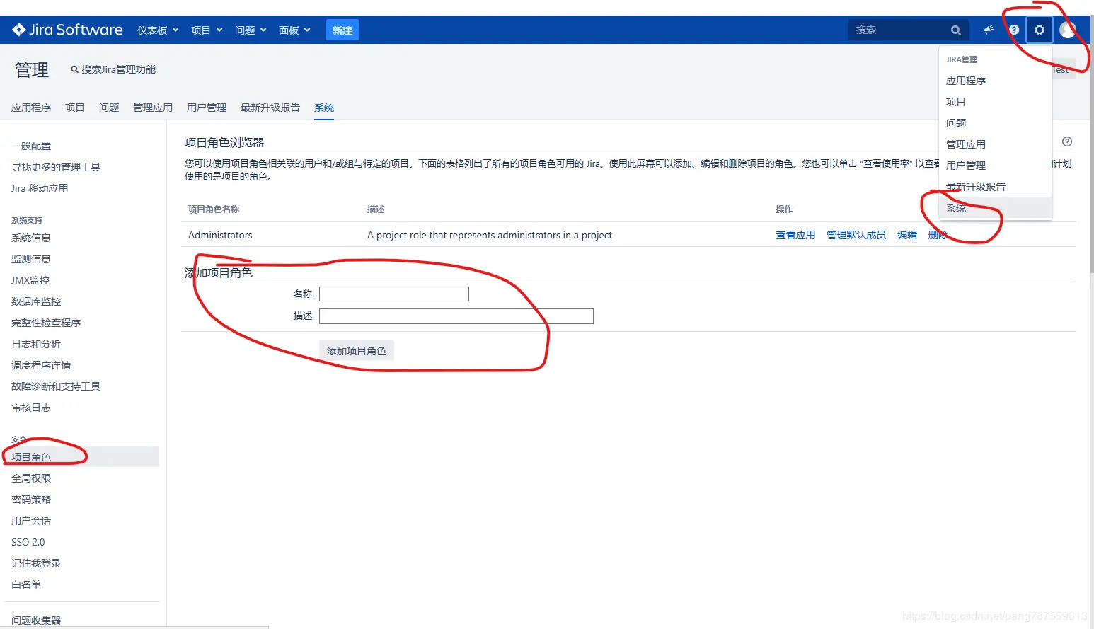
Task: Click the magnifier beside 搜索Jira管理功能
Action: (74, 69)
